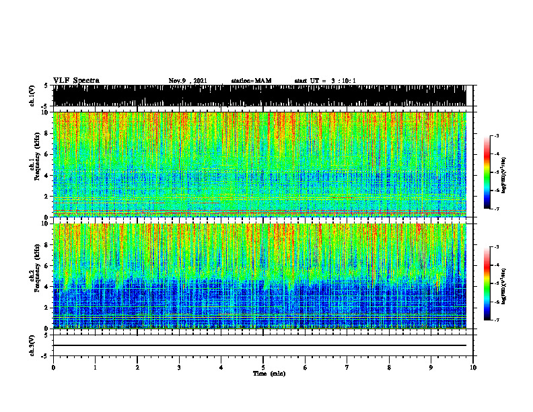Image resolution: width=533 pixels, height=412 pixels.
Task: Click time axis tick label "9"
Action: tap(431, 368)
